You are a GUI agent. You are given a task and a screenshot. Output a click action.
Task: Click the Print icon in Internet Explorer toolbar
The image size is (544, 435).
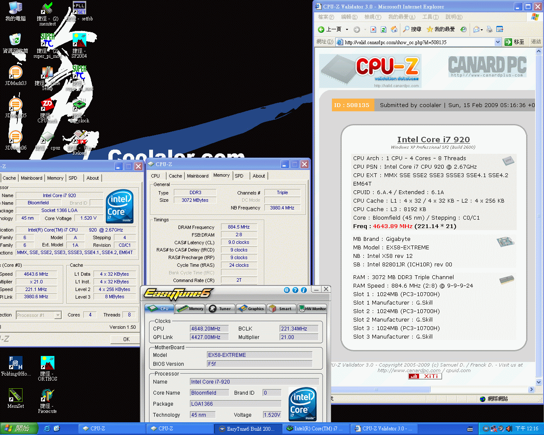(x=489, y=29)
